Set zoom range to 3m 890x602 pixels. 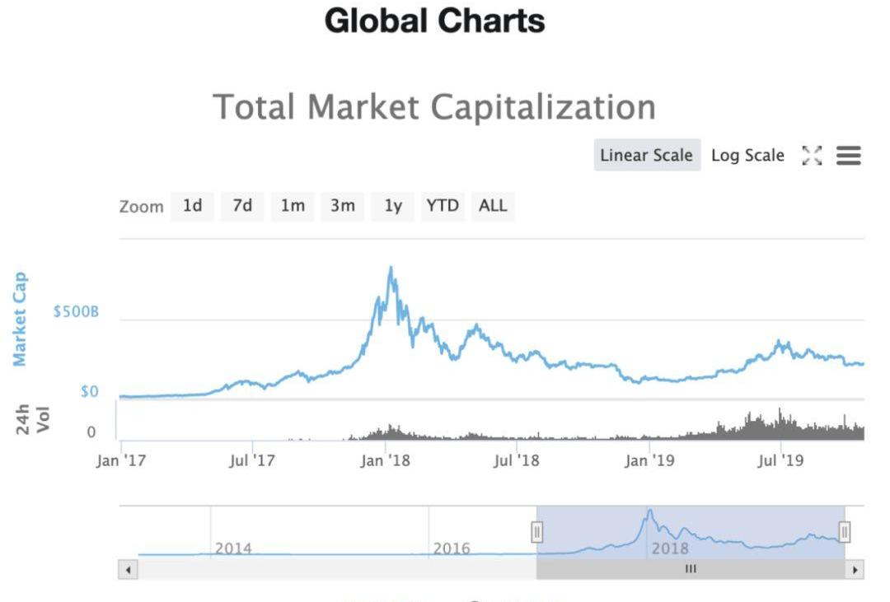point(343,205)
